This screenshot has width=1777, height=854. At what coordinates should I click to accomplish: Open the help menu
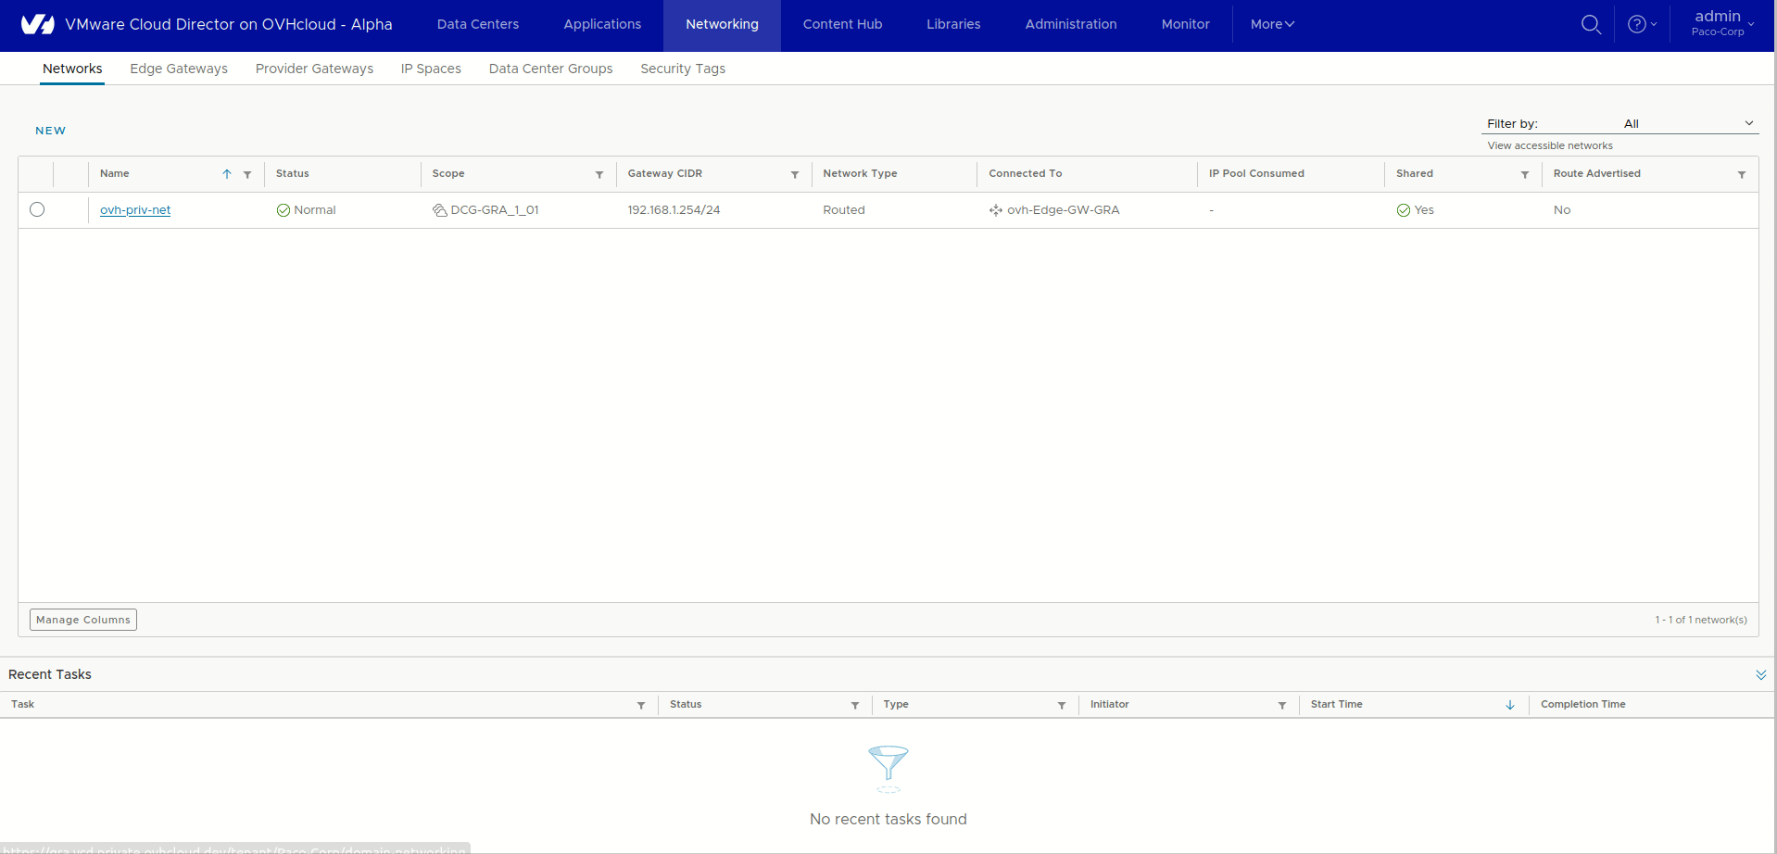tap(1641, 24)
